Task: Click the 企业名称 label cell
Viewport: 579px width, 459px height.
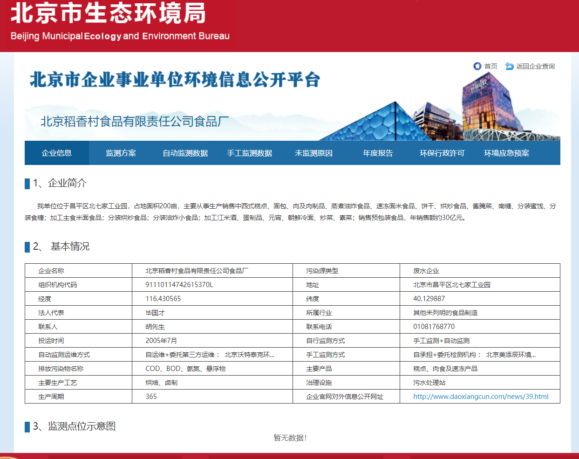Action: (x=79, y=271)
